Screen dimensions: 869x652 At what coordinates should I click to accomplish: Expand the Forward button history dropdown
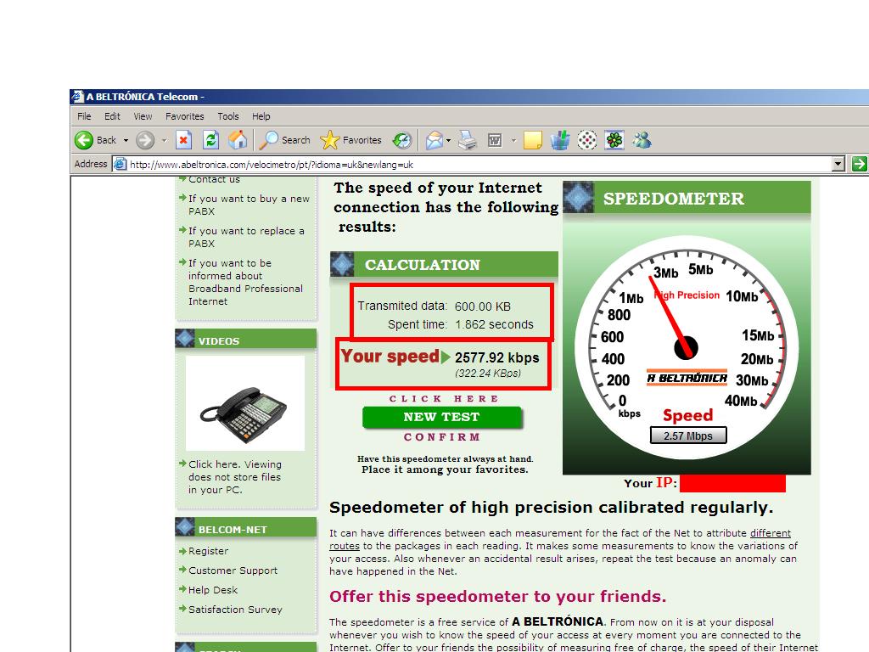(164, 141)
